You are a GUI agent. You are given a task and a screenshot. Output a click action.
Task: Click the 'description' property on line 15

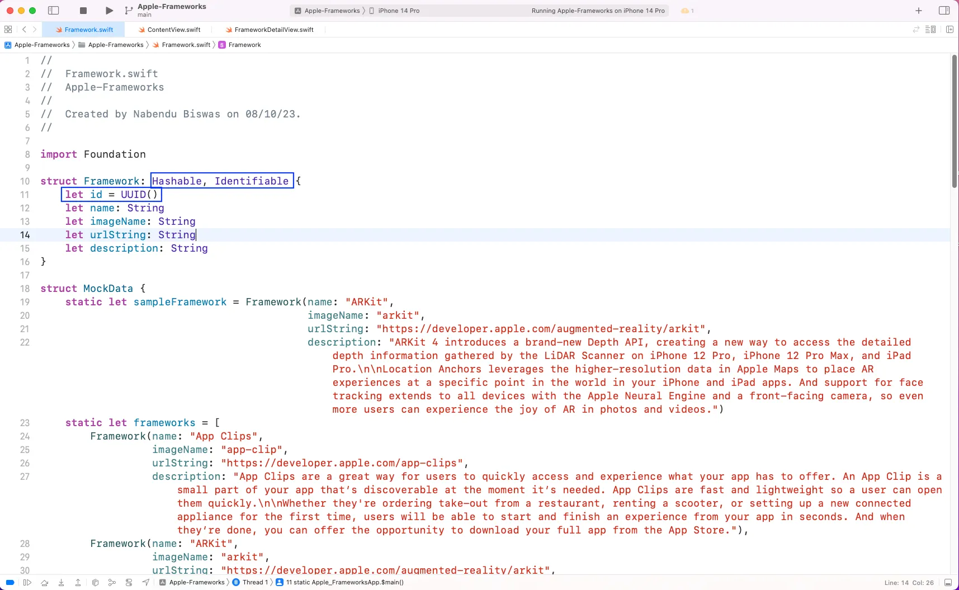coord(124,248)
